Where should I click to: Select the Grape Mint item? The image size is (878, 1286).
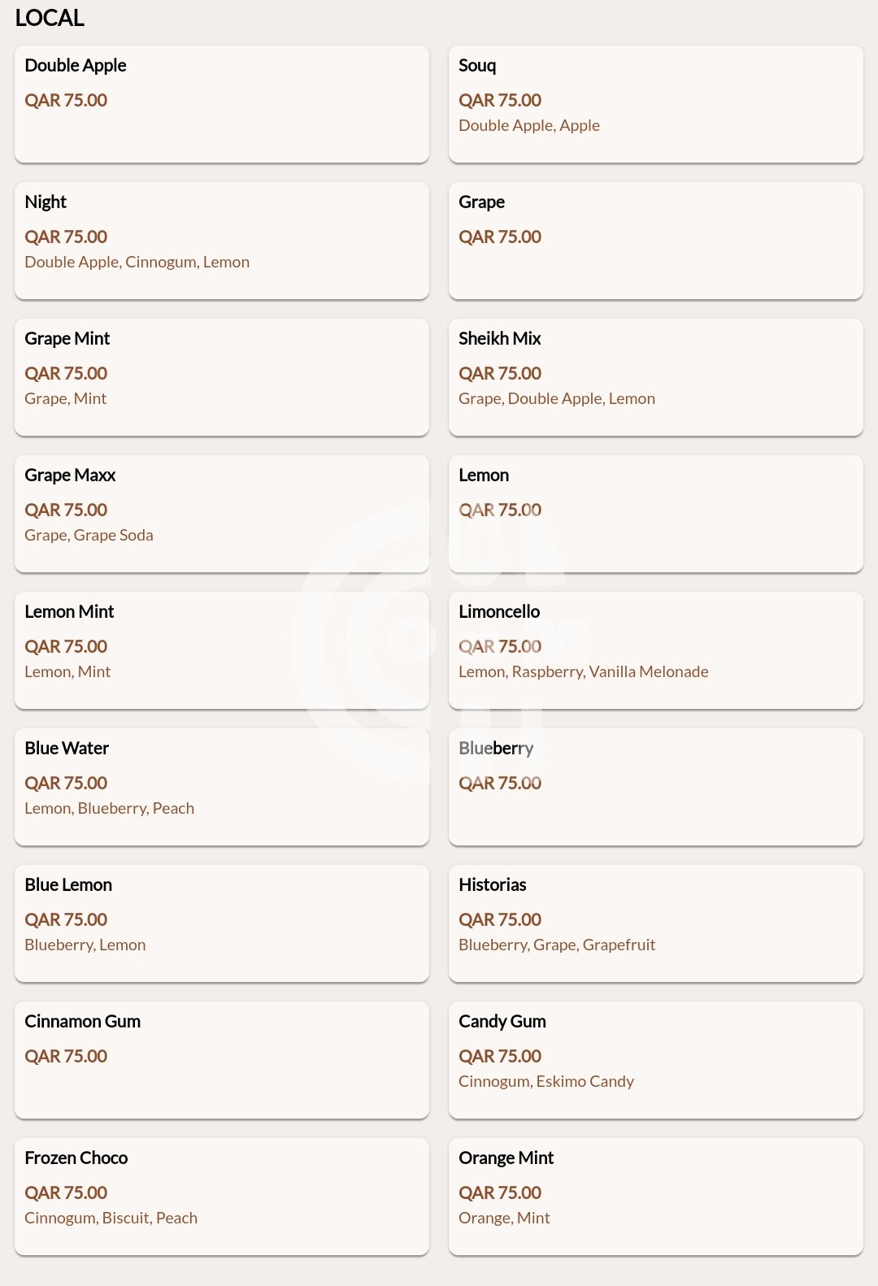pyautogui.click(x=221, y=376)
